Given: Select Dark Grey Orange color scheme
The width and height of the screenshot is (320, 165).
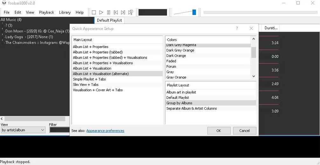Looking at the screenshot, I should pyautogui.click(x=208, y=50).
